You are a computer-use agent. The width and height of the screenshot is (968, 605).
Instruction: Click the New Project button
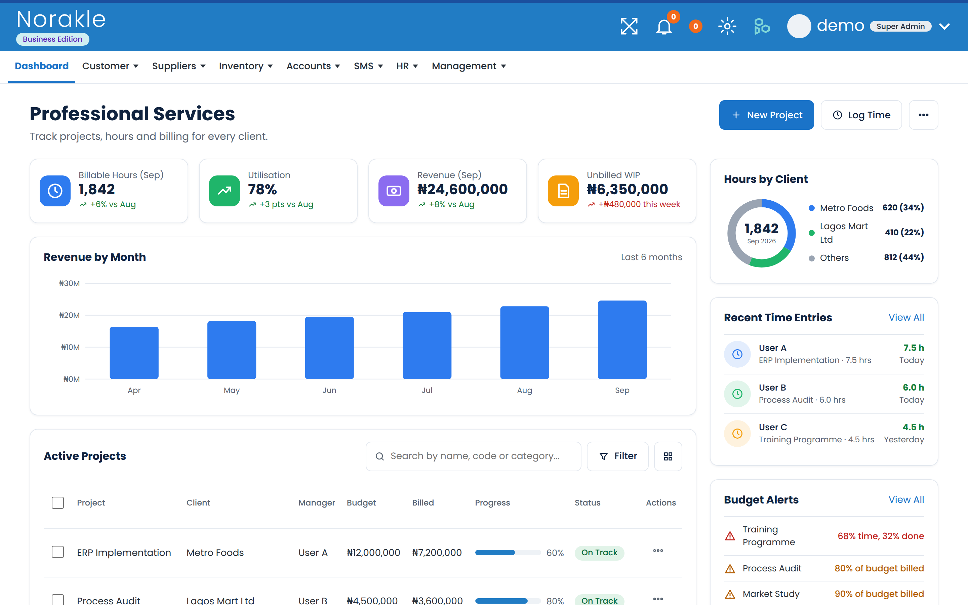[x=766, y=115]
